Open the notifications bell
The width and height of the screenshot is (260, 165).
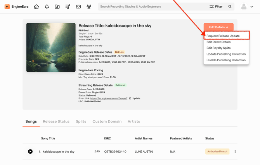click(x=47, y=7)
